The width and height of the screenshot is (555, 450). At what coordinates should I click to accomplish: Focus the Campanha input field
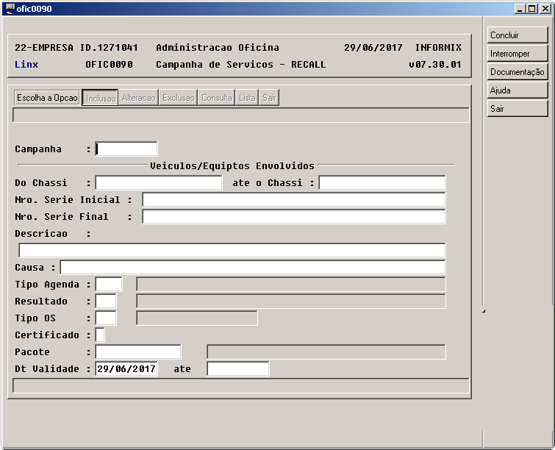click(126, 149)
